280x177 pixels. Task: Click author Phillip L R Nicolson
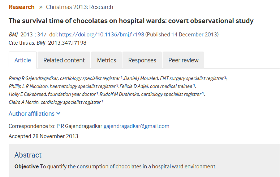28,86
